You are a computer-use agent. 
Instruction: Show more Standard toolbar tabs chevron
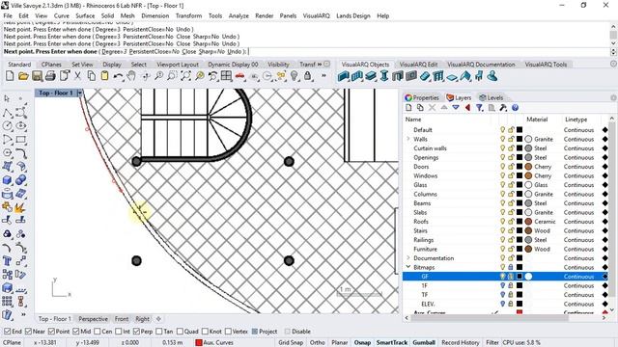[x=320, y=65]
